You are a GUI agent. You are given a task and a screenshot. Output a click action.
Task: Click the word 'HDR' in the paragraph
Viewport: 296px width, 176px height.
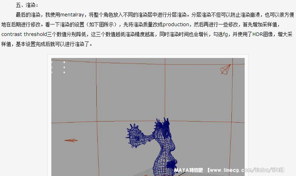(x=258, y=34)
